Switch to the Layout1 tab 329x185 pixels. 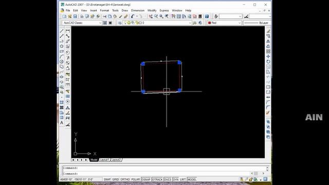click(x=104, y=160)
